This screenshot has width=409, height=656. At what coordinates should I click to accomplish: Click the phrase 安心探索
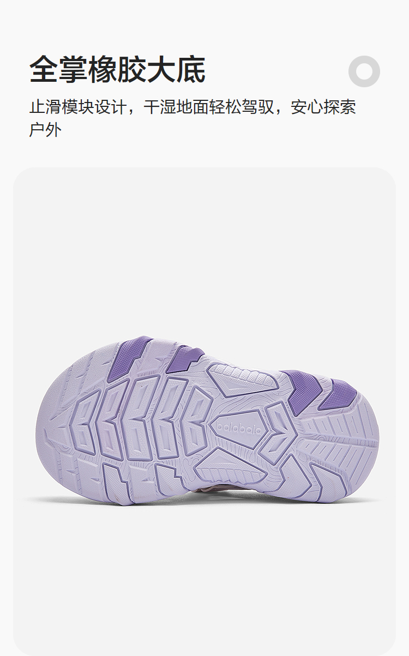click(x=323, y=107)
